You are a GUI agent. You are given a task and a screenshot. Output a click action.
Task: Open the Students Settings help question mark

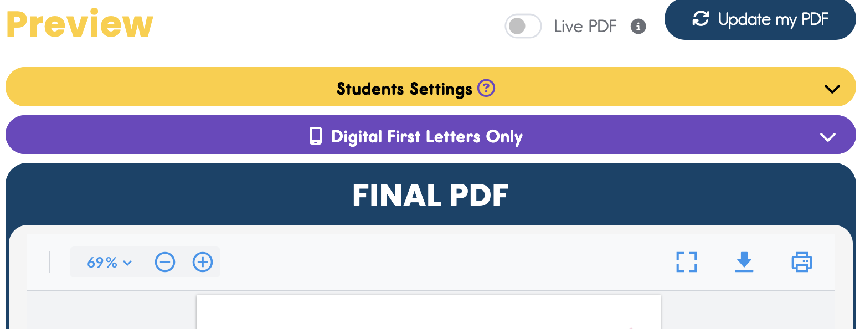pos(486,88)
